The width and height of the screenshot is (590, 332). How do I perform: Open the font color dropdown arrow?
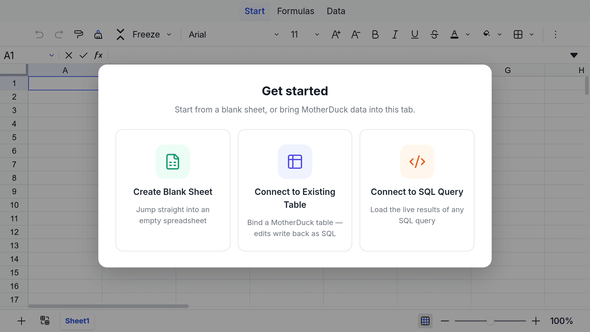click(468, 34)
